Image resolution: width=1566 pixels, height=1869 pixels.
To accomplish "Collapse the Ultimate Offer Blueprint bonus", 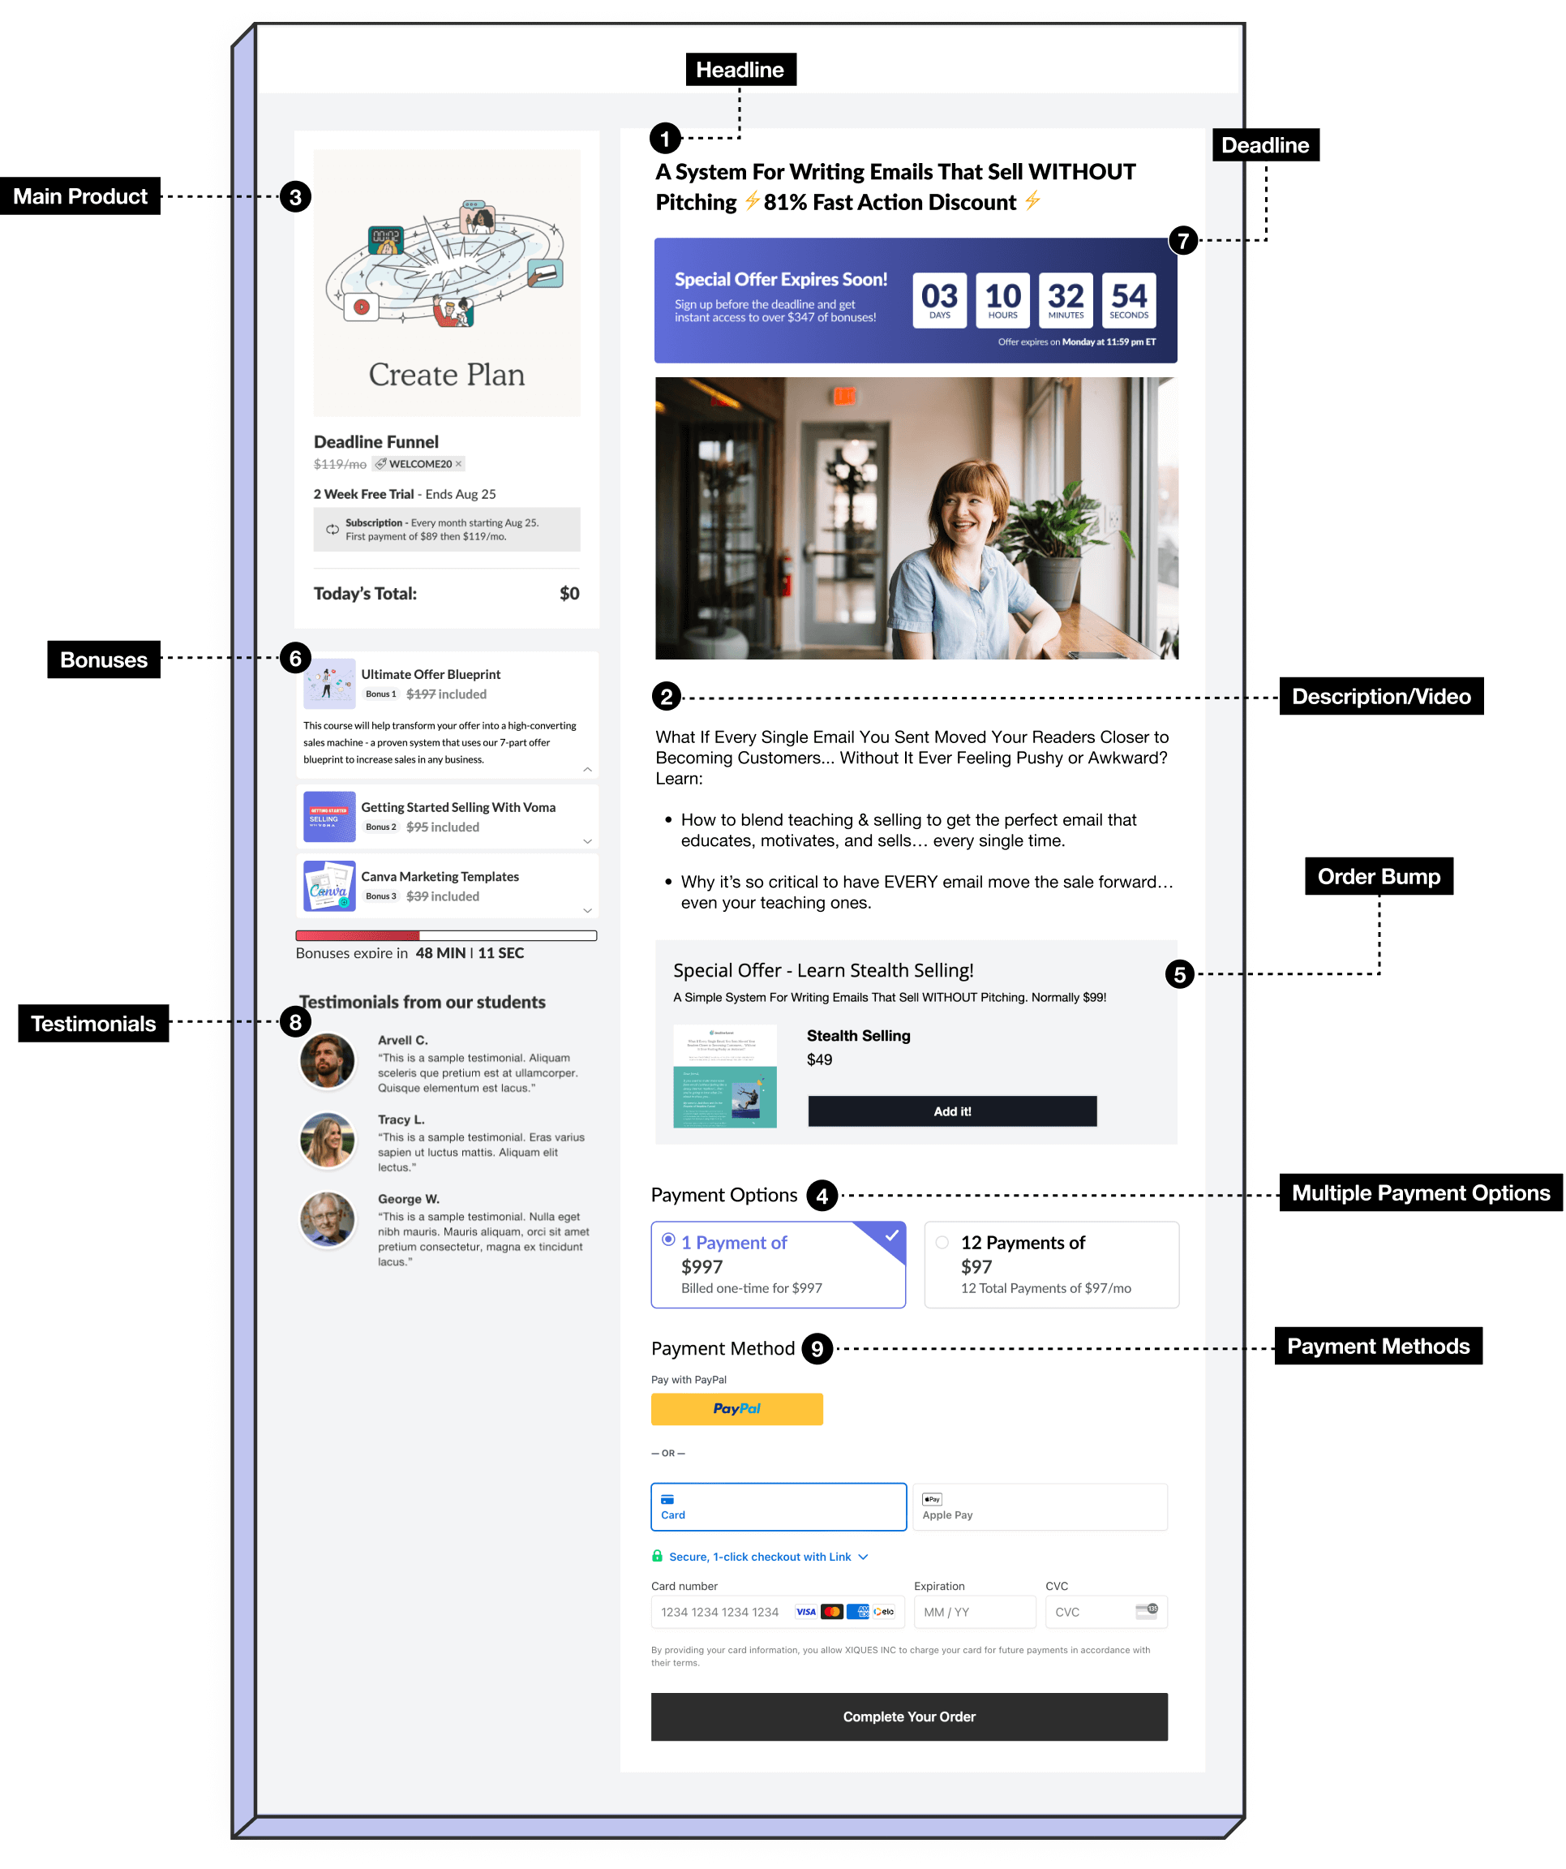I will pos(587,769).
